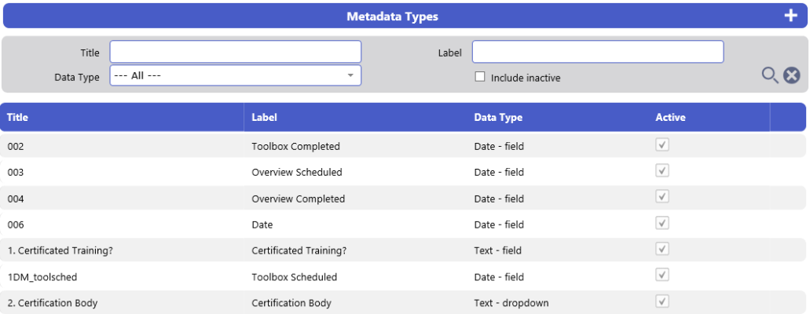Viewport: 810px width, 314px height.
Task: Click the 'Toolbox Completed' label cell
Action: (295, 146)
